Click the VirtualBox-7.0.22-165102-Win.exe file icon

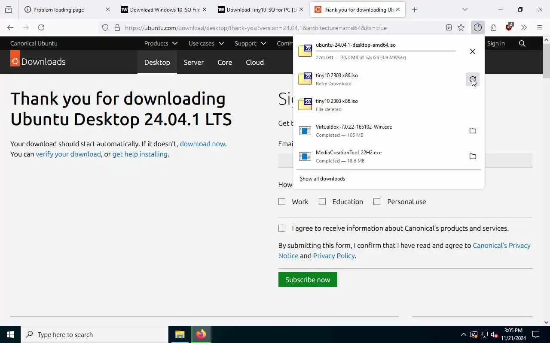(305, 131)
